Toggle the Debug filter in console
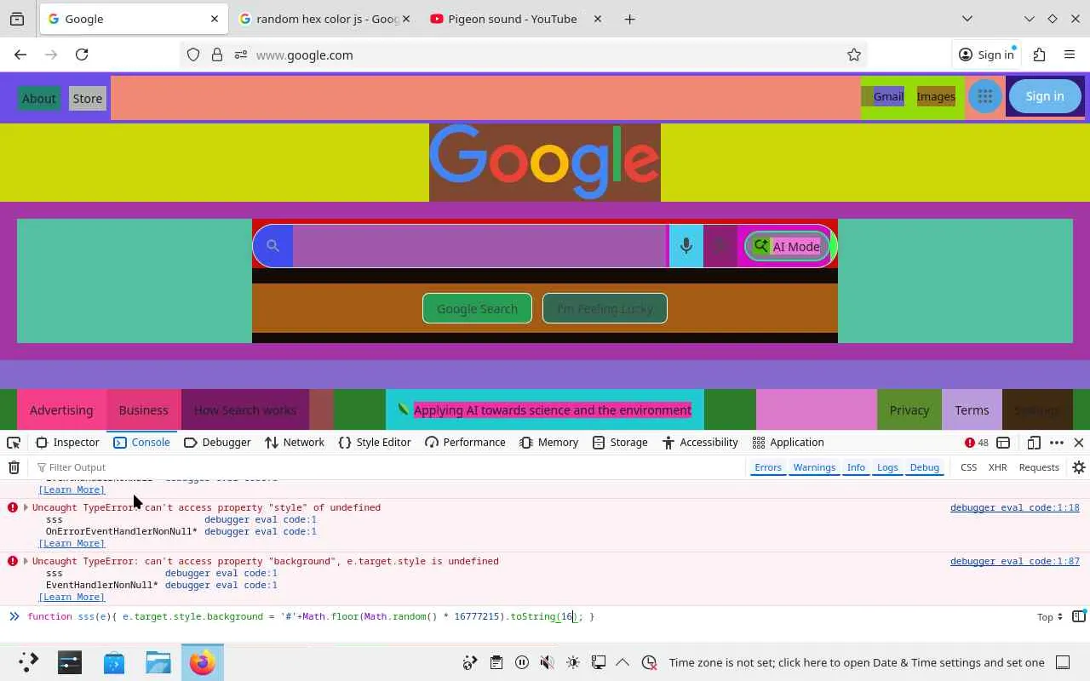 tap(924, 467)
